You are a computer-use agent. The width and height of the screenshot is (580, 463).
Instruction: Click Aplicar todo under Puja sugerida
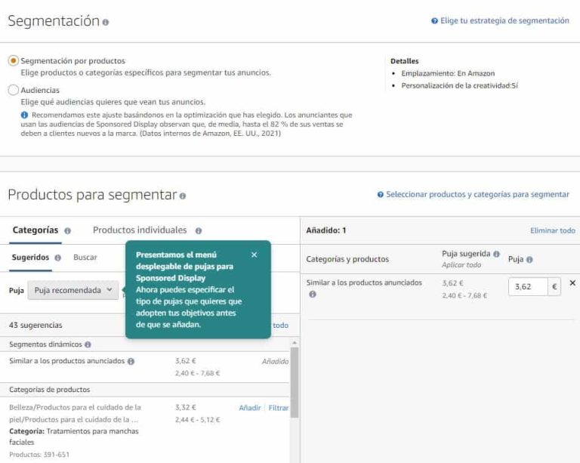(x=461, y=265)
